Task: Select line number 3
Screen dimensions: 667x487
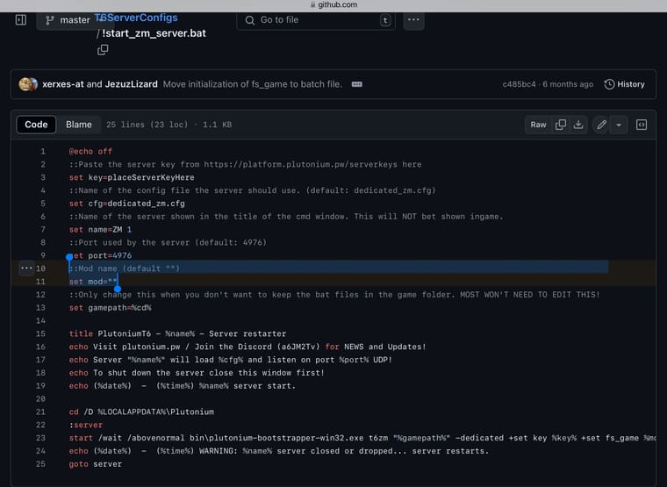Action: coord(43,177)
